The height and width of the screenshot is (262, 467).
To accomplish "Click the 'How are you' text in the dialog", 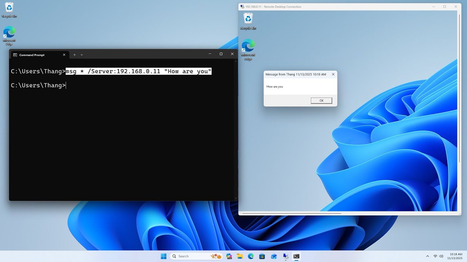I will (275, 87).
